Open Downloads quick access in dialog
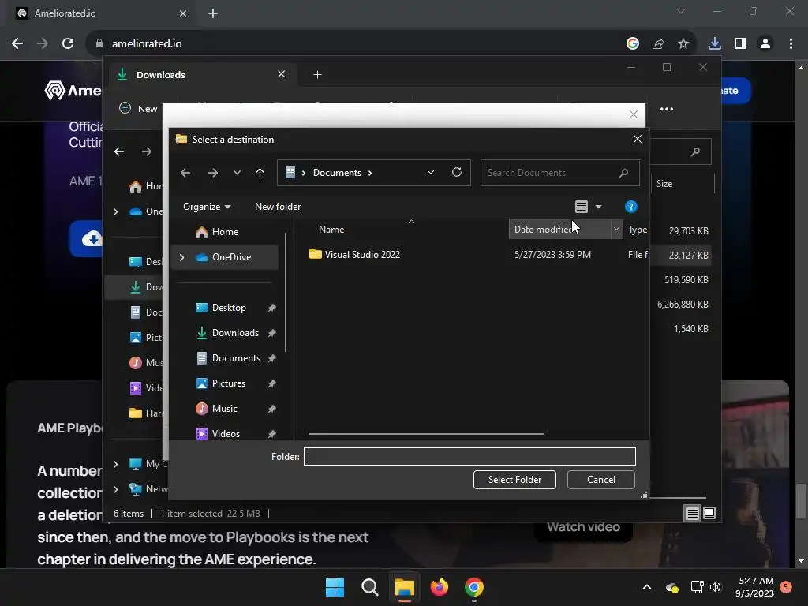808x606 pixels. pyautogui.click(x=235, y=333)
